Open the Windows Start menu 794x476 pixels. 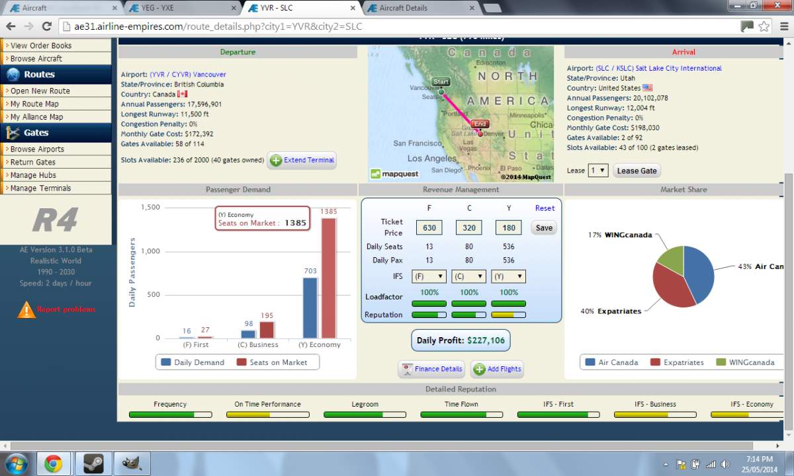[15, 463]
